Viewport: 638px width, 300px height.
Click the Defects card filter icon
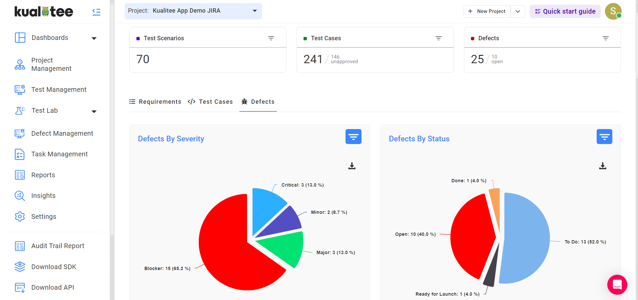tap(605, 38)
